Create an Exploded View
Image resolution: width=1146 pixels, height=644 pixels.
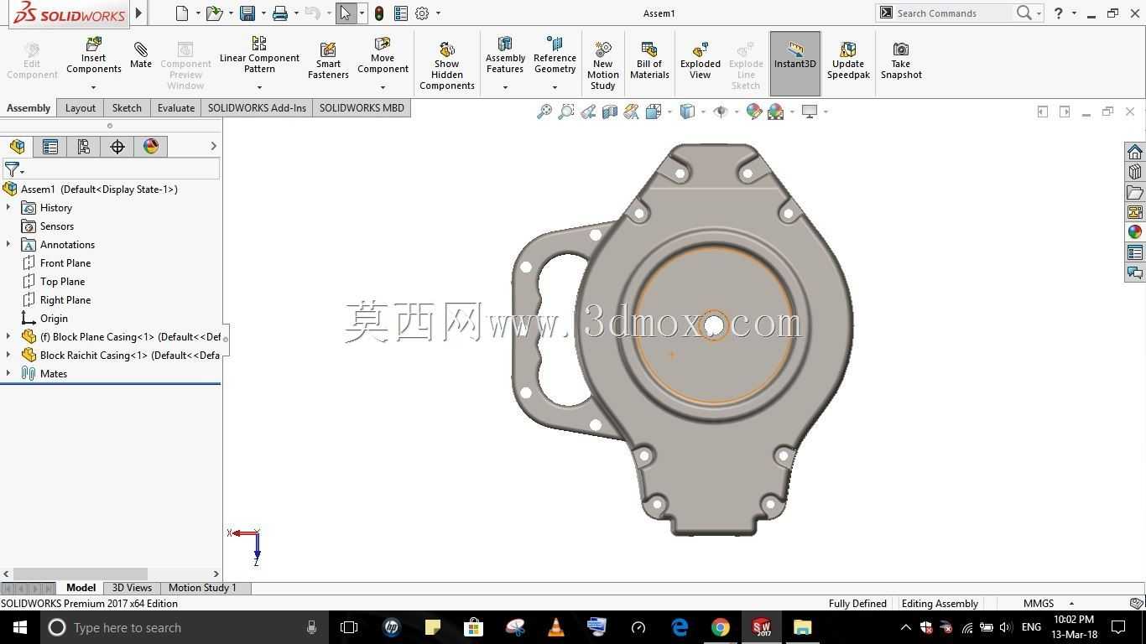tap(701, 60)
